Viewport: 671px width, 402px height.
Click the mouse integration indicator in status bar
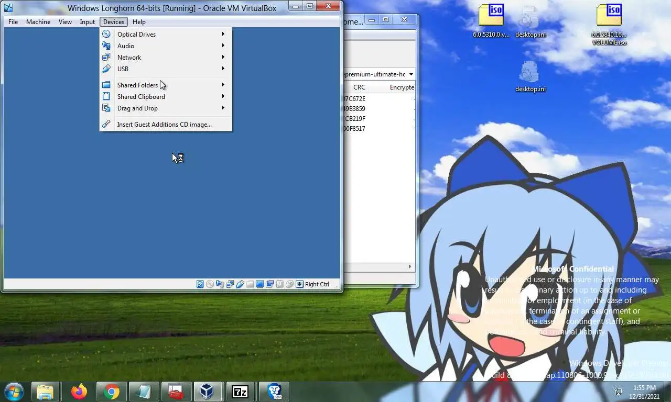pyautogui.click(x=289, y=284)
